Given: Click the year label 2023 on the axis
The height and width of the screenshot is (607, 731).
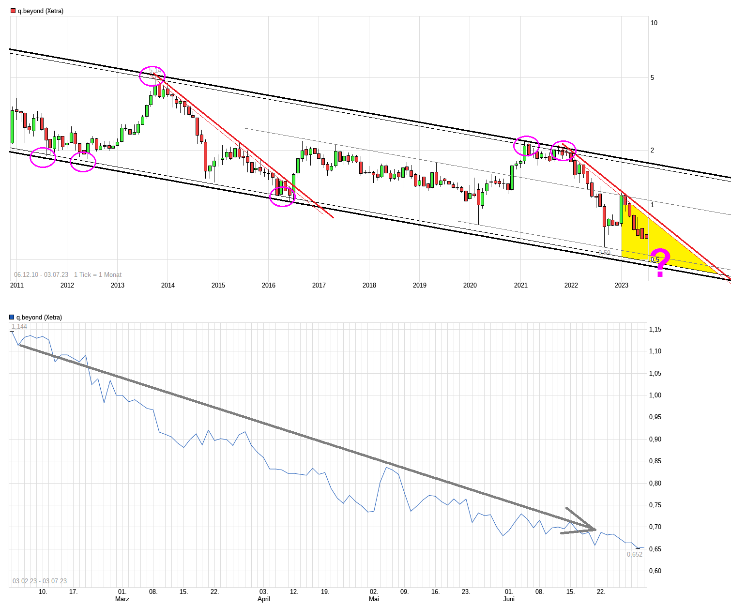Looking at the screenshot, I should click(x=622, y=285).
